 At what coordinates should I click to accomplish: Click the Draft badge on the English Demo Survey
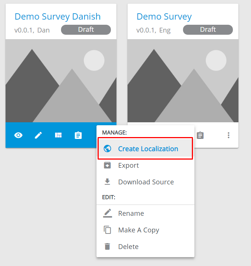tap(208, 30)
